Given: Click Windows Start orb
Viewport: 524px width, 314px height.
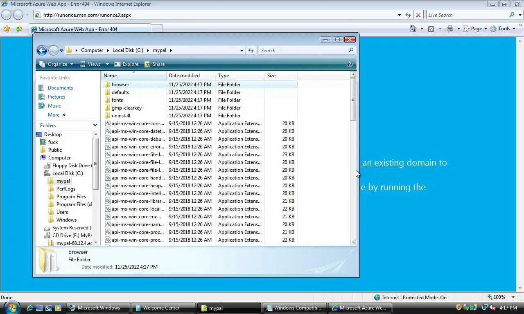Looking at the screenshot, I should pos(12,307).
